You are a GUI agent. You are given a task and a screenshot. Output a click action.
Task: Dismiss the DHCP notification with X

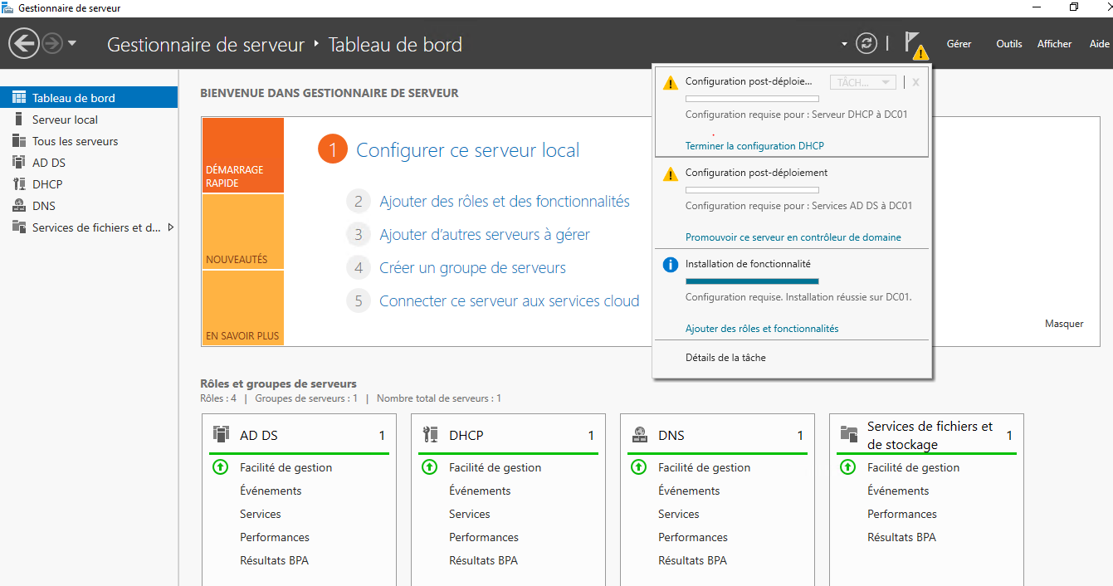coord(915,82)
